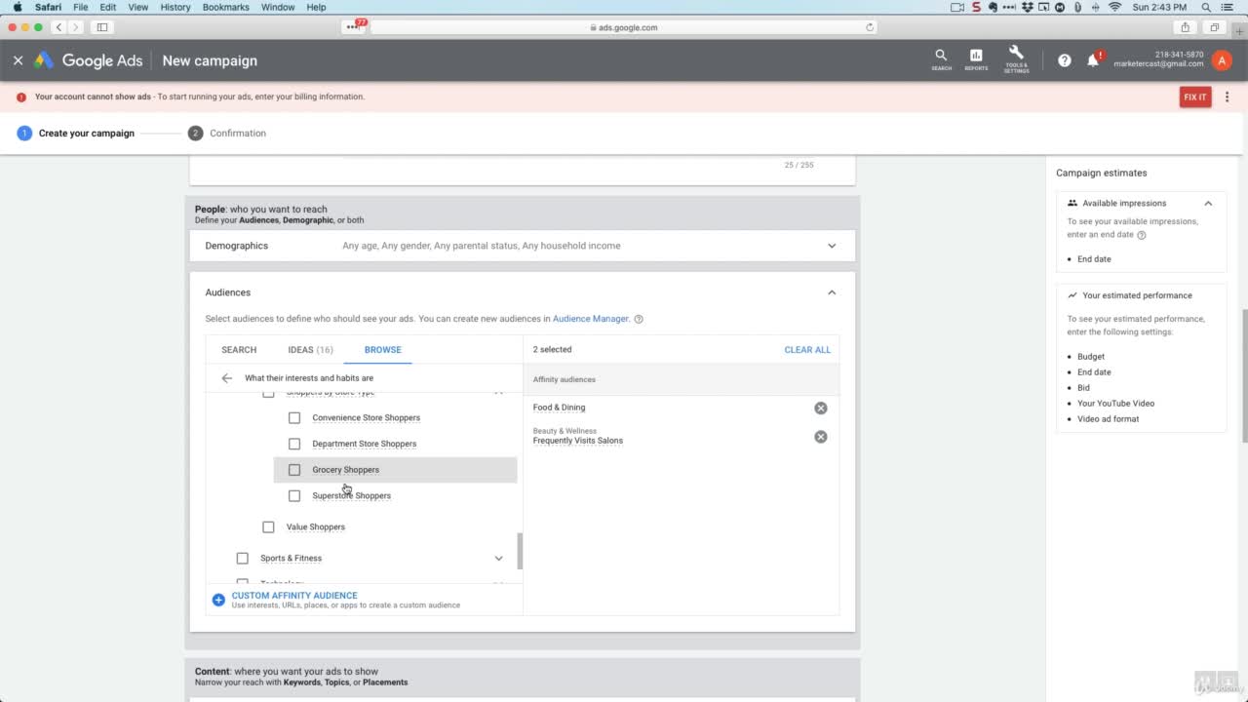Collapse Available impressions panel
1248x702 pixels.
[x=1208, y=204]
